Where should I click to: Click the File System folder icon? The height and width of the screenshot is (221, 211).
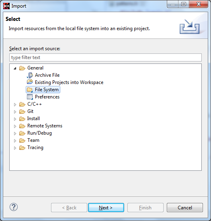[x=30, y=90]
